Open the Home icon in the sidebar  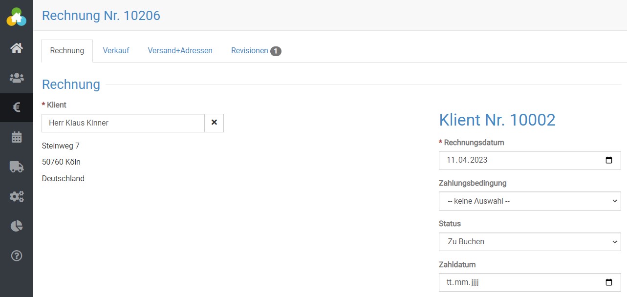(x=17, y=48)
